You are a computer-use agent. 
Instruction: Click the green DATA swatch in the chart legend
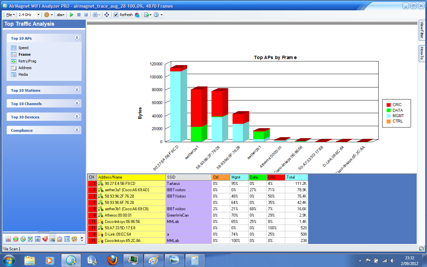click(388, 110)
